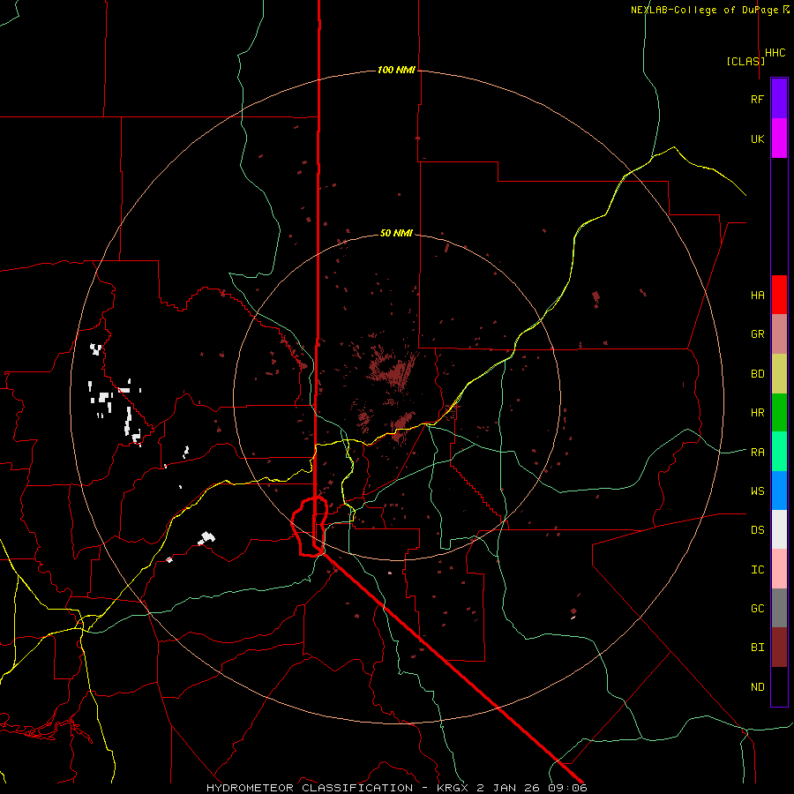This screenshot has height=794, width=794.
Task: Click the white DS legend swatch
Action: pos(779,529)
